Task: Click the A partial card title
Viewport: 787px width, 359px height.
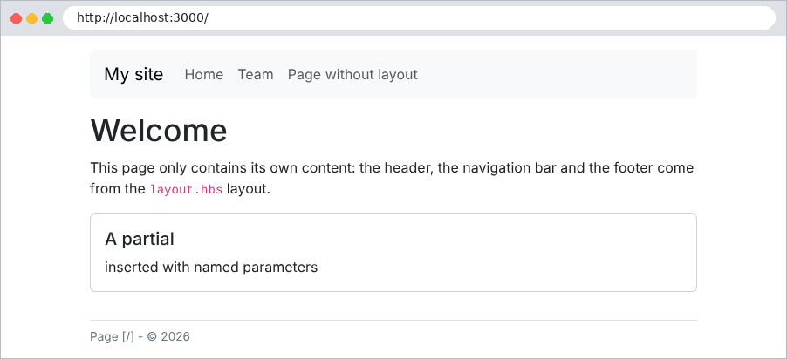Action: [140, 239]
